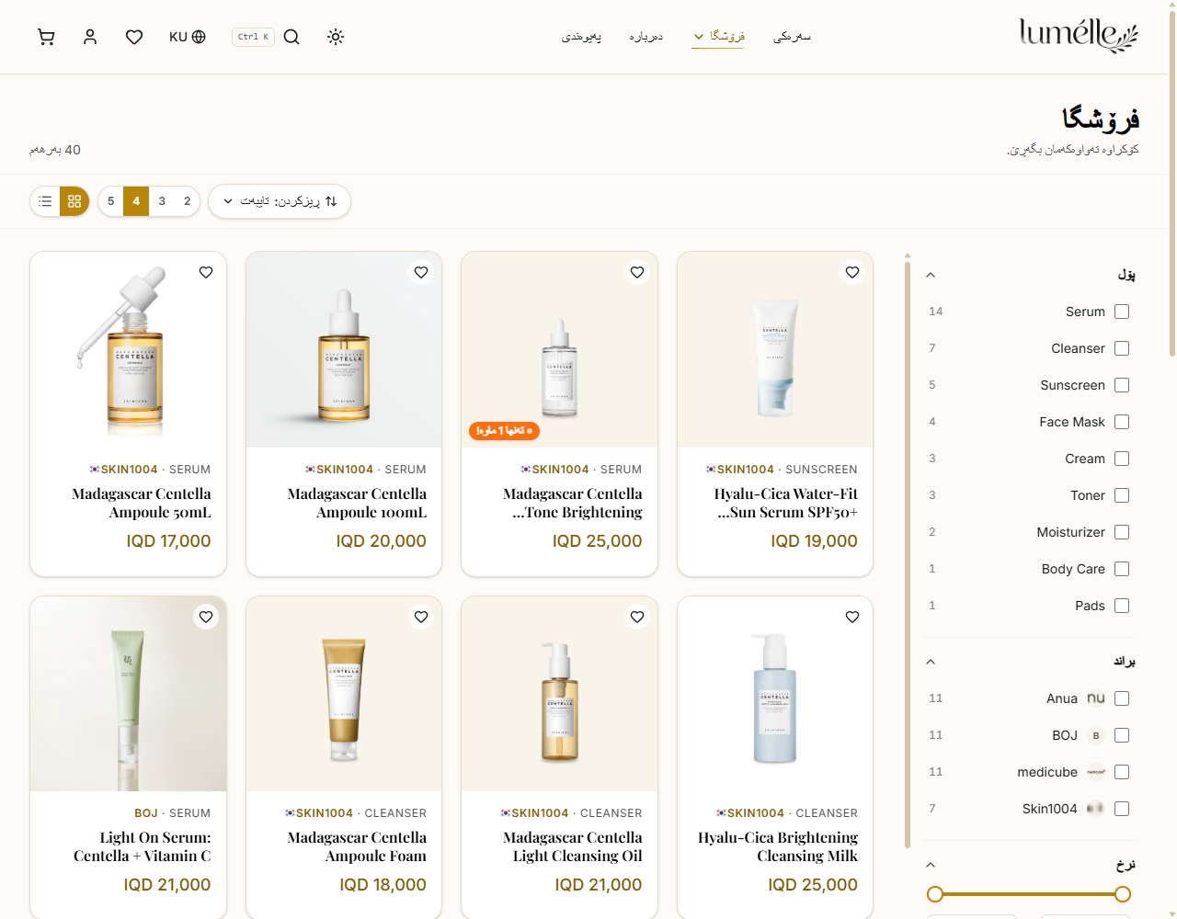The image size is (1177, 919).
Task: Select 4 columns grid option
Action: 136,201
